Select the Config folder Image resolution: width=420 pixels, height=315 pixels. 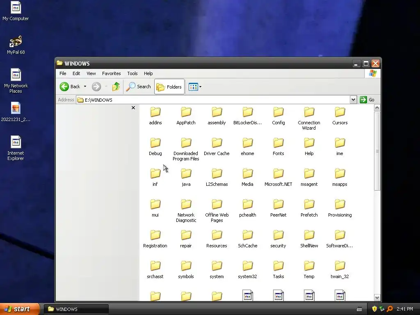tap(278, 116)
